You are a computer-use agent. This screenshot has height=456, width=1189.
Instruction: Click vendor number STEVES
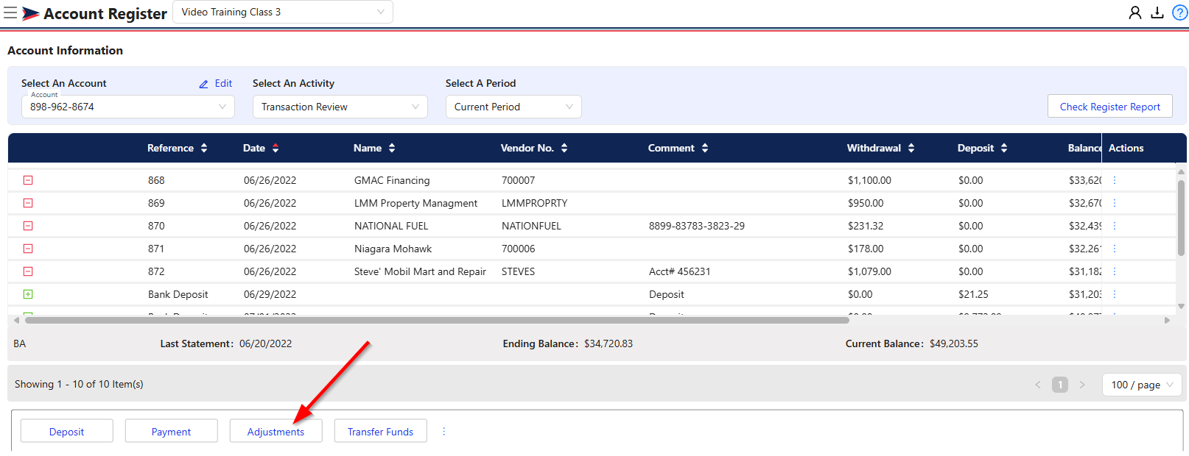(x=519, y=271)
